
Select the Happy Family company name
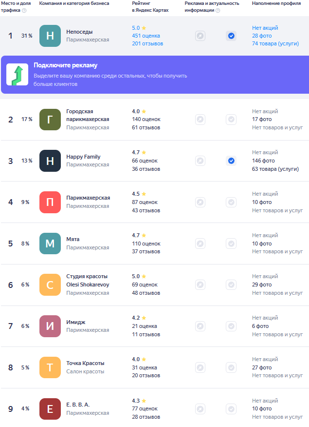pos(83,157)
